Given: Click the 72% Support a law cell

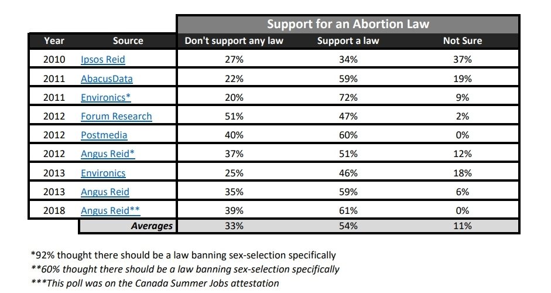Looking at the screenshot, I should point(348,97).
